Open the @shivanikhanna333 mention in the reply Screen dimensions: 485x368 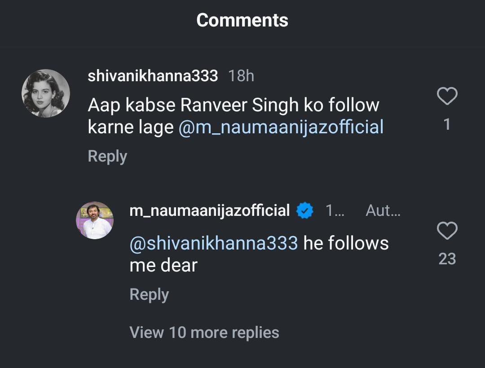click(214, 243)
